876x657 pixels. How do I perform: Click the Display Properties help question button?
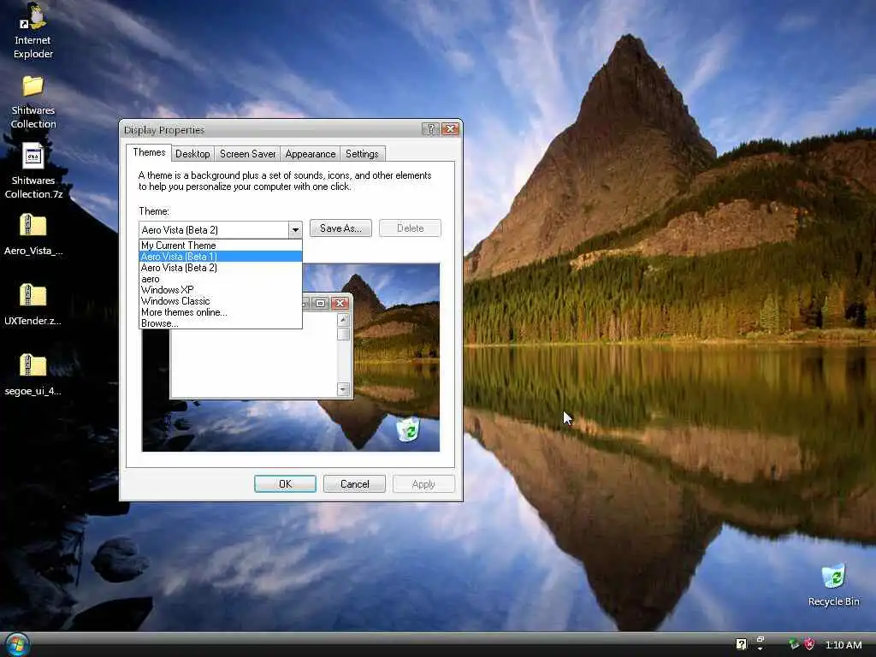click(x=430, y=129)
